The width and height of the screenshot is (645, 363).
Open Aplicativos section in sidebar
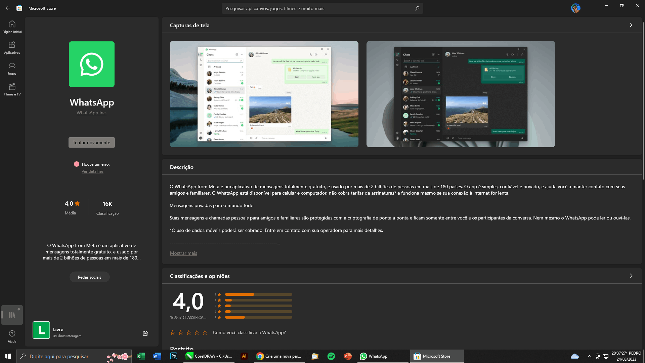[12, 48]
